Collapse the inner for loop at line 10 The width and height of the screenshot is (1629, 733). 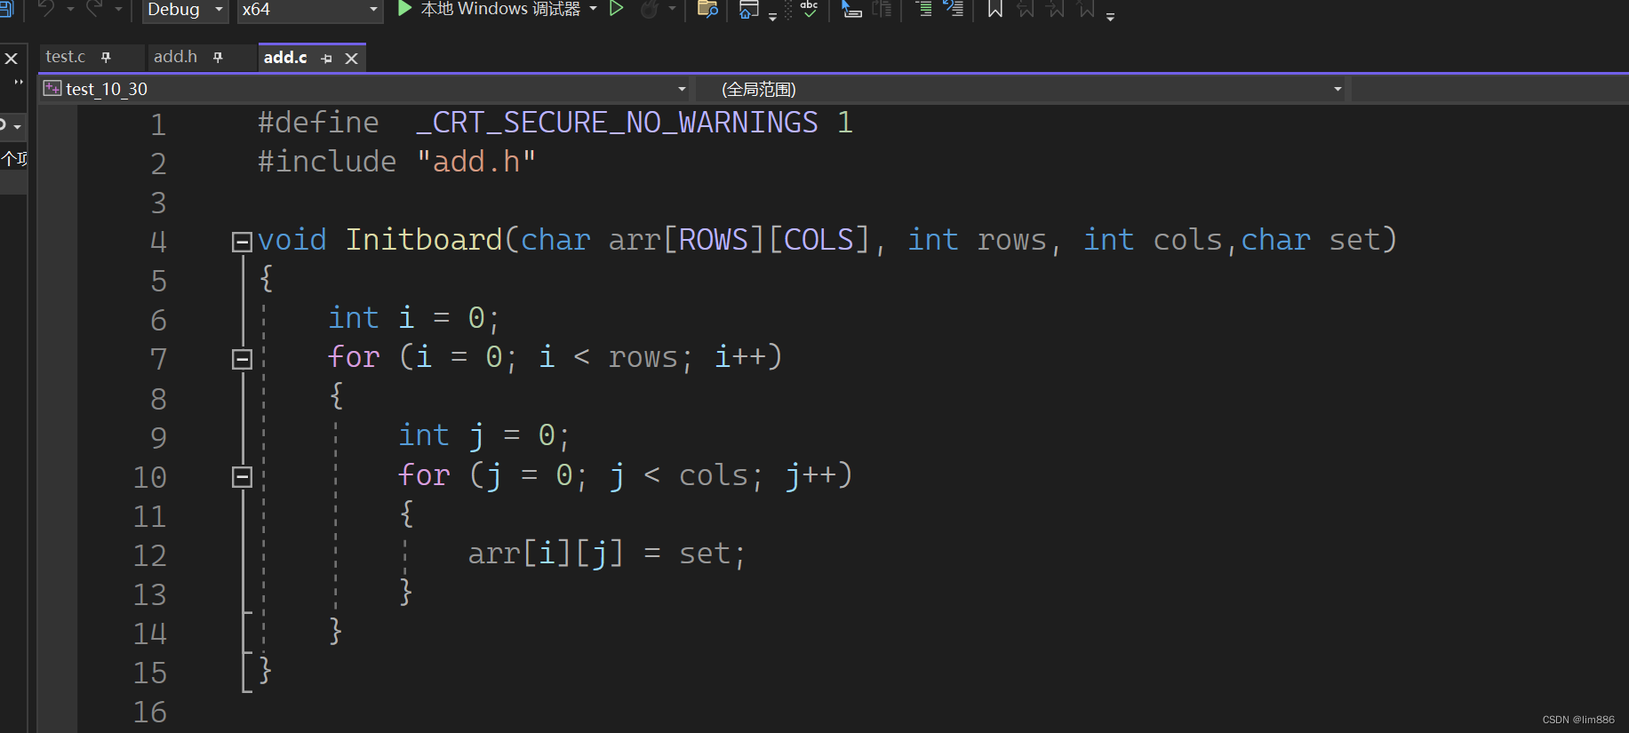pyautogui.click(x=242, y=477)
